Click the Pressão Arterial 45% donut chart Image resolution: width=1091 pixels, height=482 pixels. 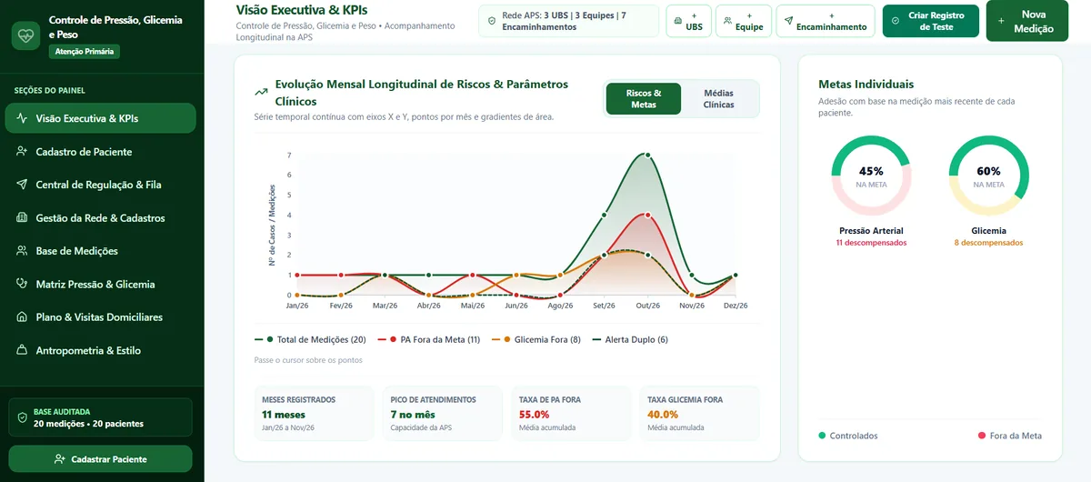(x=871, y=176)
